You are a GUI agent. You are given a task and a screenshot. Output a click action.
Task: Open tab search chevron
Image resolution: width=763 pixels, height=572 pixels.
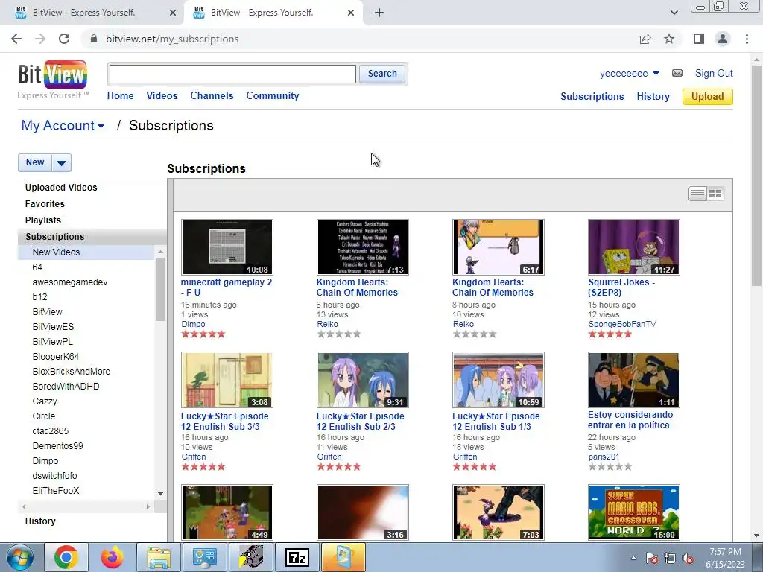(674, 13)
